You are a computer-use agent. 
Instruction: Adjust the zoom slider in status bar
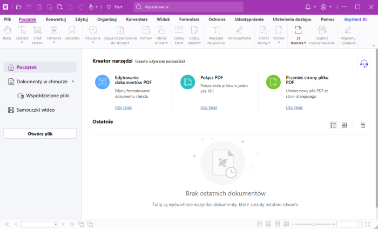[313, 224]
